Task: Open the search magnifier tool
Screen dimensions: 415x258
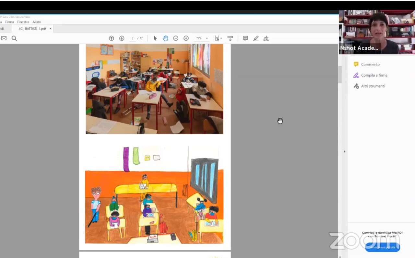Action: pyautogui.click(x=14, y=38)
